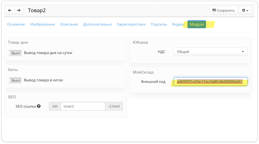The height and width of the screenshot is (144, 259).
Task: Click the SEO ссылка tovar2 input field
Action: point(83,106)
